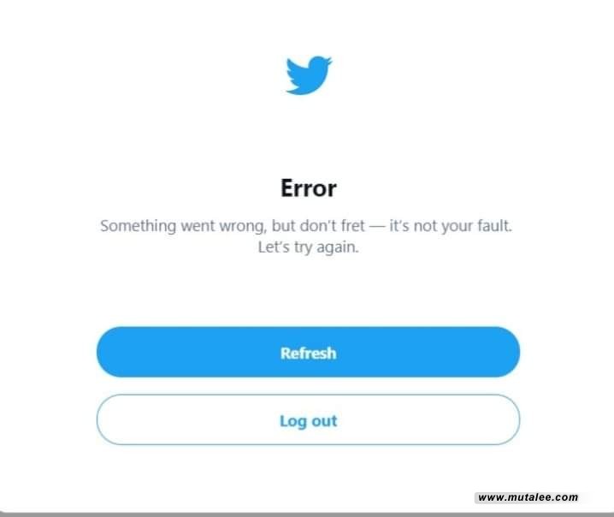The image size is (614, 517).
Task: Choose the filled blue button to retry
Action: [x=308, y=352]
